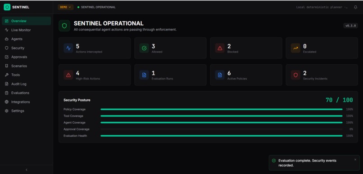This screenshot has height=174, width=363.
Task: Go to Evaluations
Action: (x=27, y=93)
